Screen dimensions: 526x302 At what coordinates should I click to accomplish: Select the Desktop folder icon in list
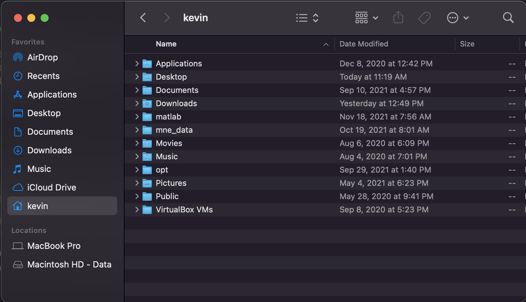coord(147,77)
